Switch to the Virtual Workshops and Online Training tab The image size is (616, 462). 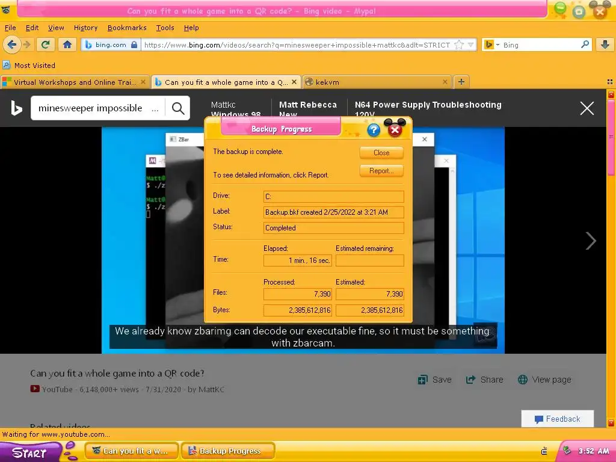pyautogui.click(x=75, y=82)
